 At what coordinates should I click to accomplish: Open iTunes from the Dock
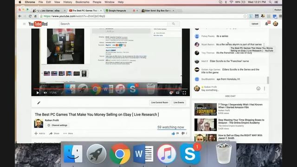tap(167, 154)
